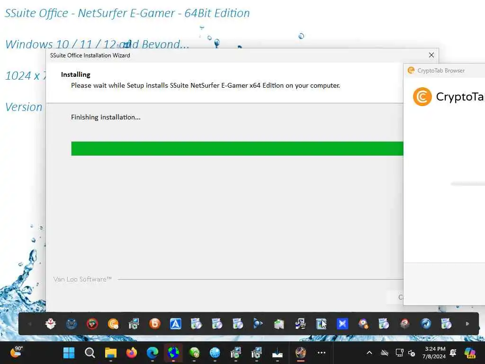Launch Copilot PRE icon in taskbar

point(470,353)
